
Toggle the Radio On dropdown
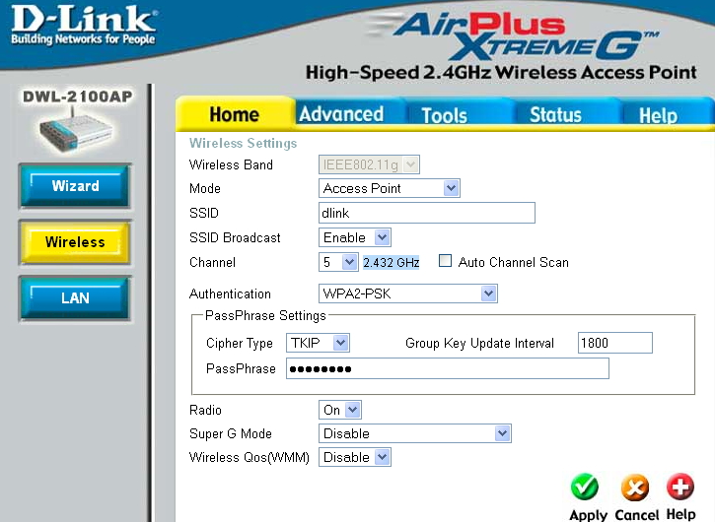pyautogui.click(x=340, y=410)
